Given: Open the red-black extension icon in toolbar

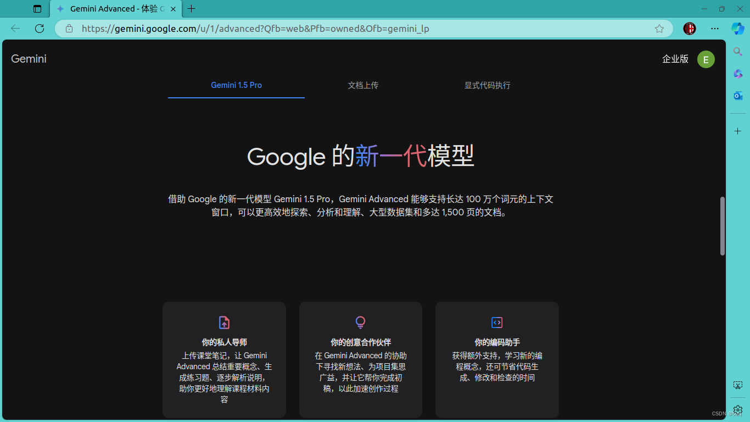Looking at the screenshot, I should [x=690, y=29].
